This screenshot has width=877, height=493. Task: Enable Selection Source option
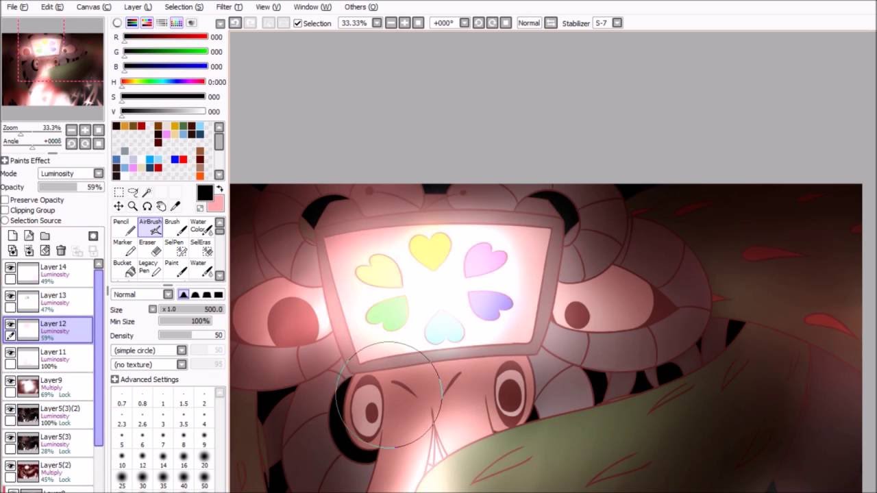point(5,220)
